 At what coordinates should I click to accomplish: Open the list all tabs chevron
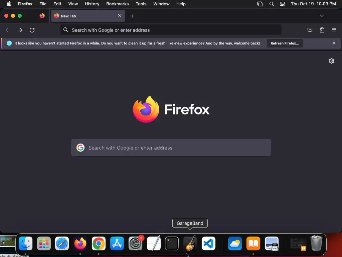(322, 16)
